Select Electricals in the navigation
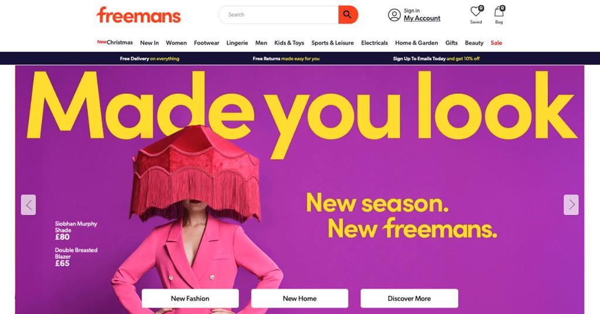The height and width of the screenshot is (314, 600). (374, 43)
